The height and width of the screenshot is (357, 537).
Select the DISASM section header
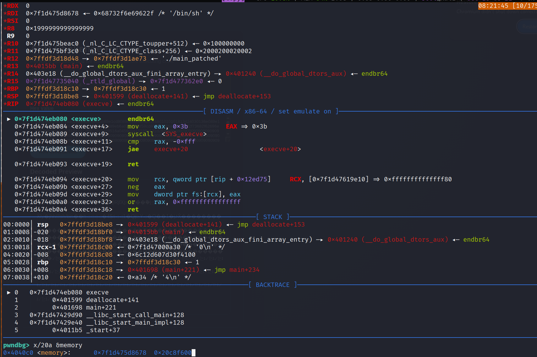pos(271,112)
